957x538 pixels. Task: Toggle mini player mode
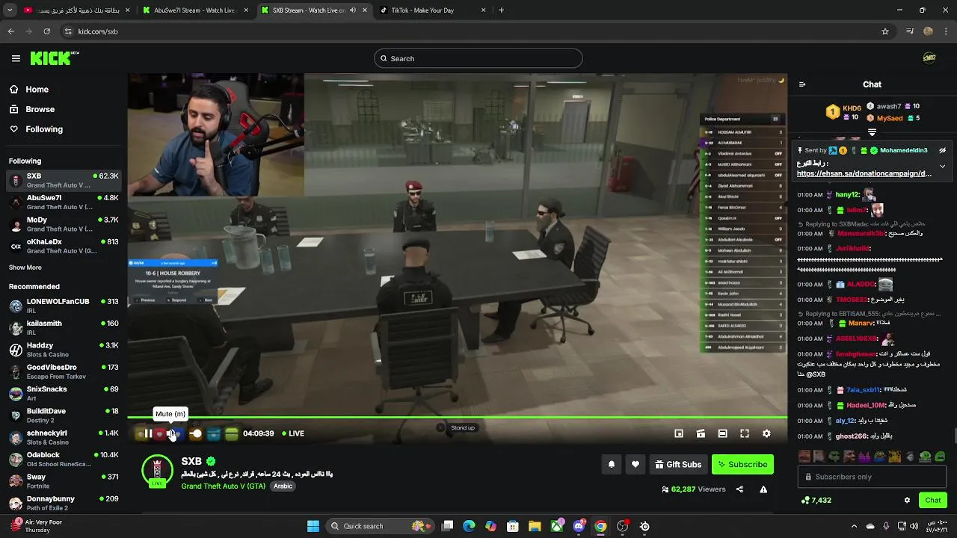click(x=679, y=433)
